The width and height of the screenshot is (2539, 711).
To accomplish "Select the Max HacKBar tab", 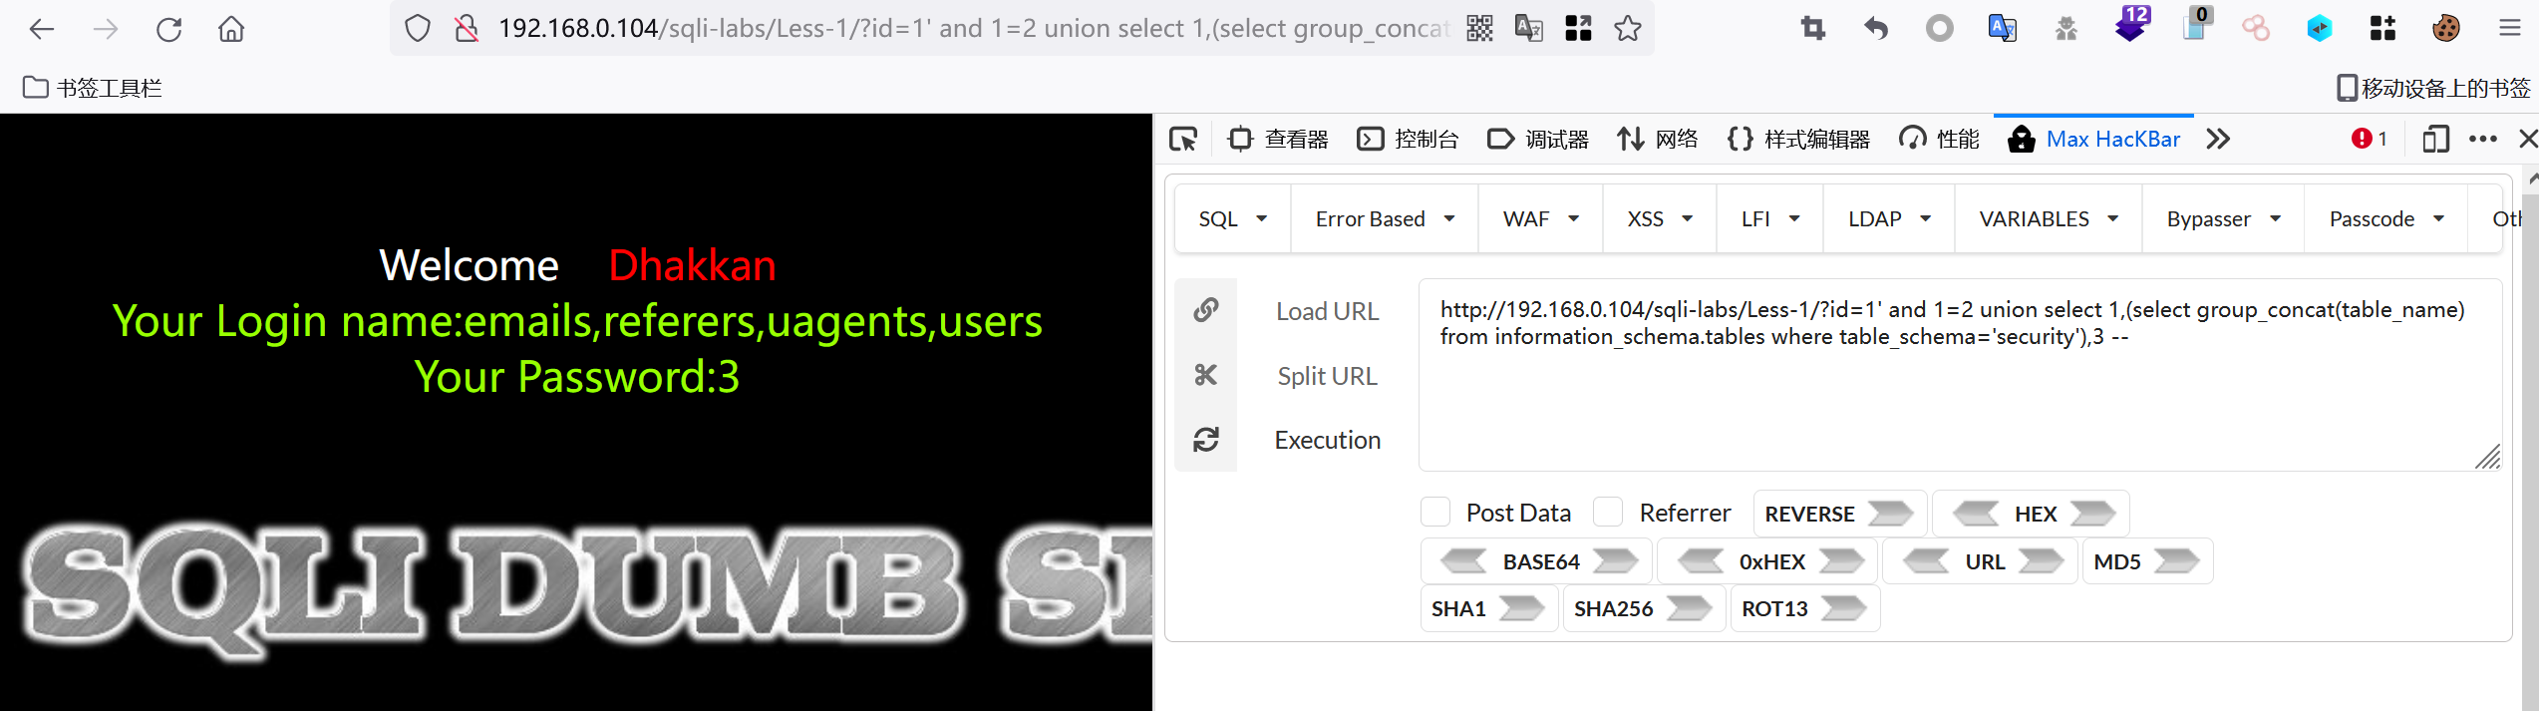I will [x=2094, y=140].
